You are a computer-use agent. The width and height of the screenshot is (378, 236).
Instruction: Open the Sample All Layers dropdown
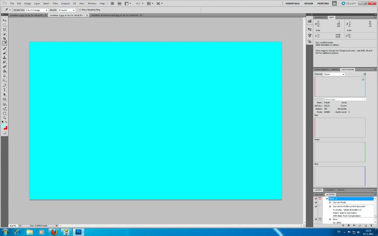point(66,10)
